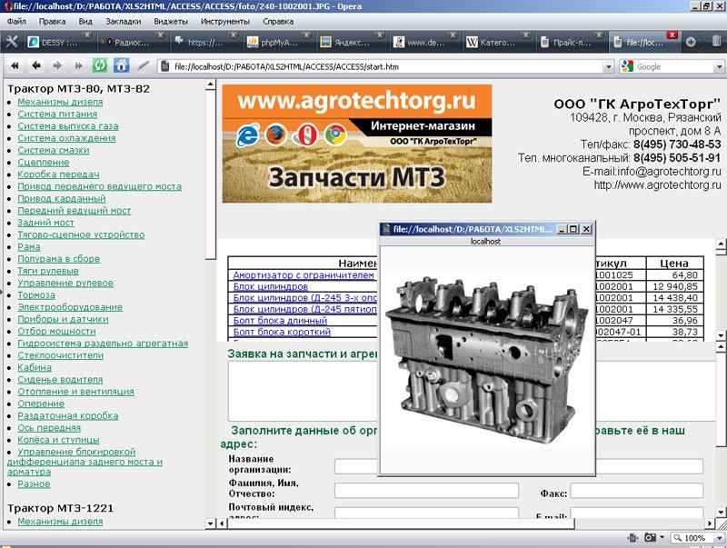
Task: Click the Internet Explorer icon in banner
Action: (247, 135)
